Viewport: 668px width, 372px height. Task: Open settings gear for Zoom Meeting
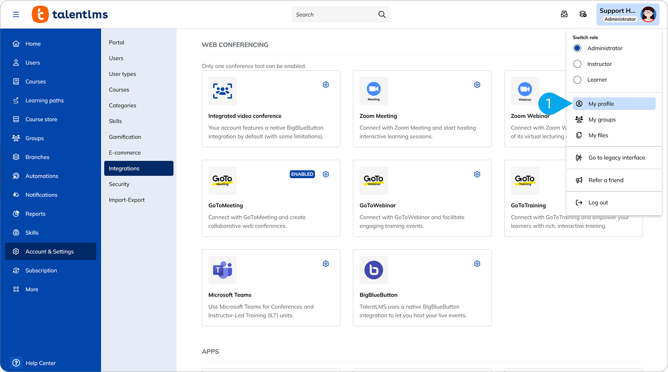pyautogui.click(x=477, y=85)
